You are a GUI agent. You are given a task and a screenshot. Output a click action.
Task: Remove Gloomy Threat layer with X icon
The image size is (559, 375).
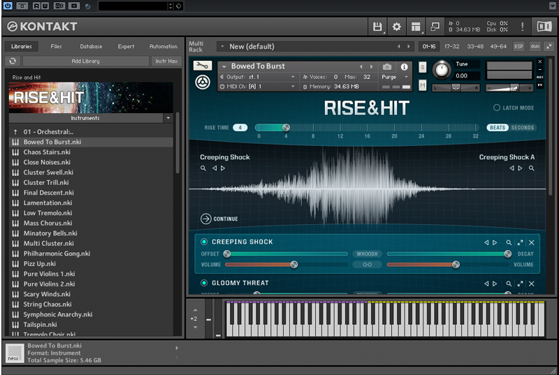click(532, 284)
